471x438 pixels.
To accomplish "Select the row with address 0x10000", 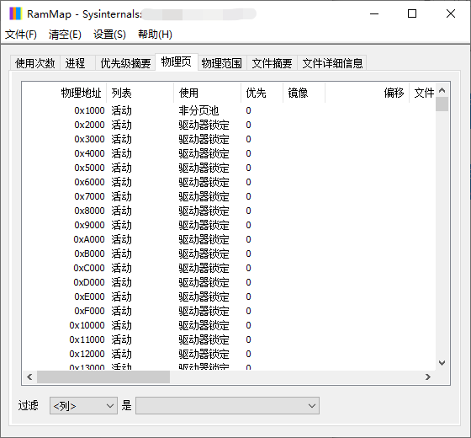I will [x=228, y=325].
